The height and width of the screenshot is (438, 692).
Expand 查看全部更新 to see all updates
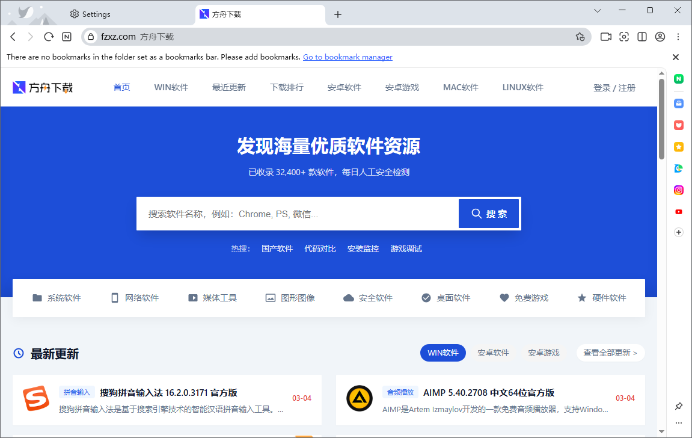(610, 353)
